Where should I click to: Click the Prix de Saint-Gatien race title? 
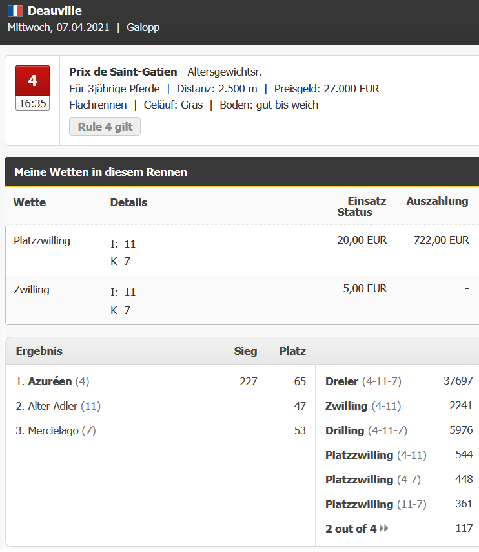coord(123,72)
